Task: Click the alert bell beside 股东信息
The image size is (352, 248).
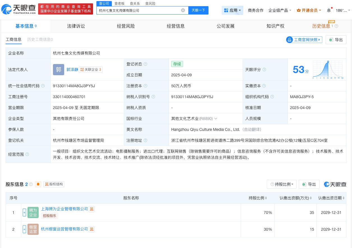Action: 38,184
